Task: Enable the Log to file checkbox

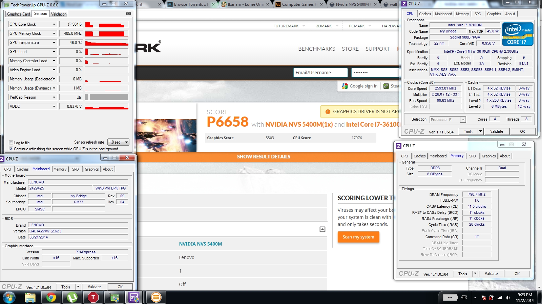Action: 11,143
